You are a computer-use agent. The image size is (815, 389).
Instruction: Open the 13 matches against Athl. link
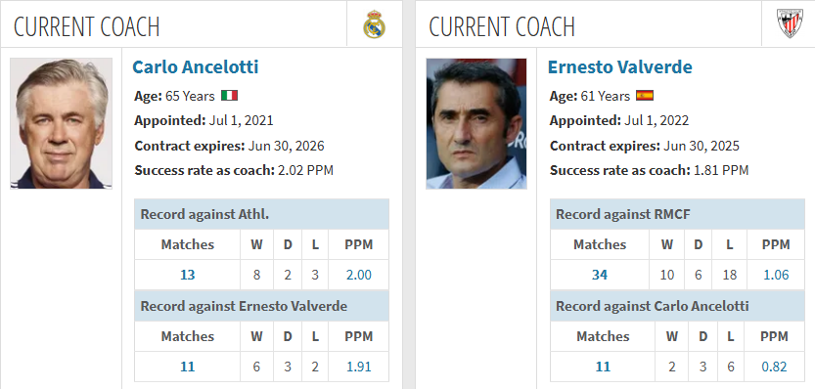click(x=187, y=275)
